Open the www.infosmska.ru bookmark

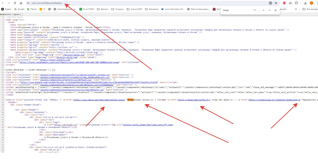pyautogui.click(x=173, y=9)
